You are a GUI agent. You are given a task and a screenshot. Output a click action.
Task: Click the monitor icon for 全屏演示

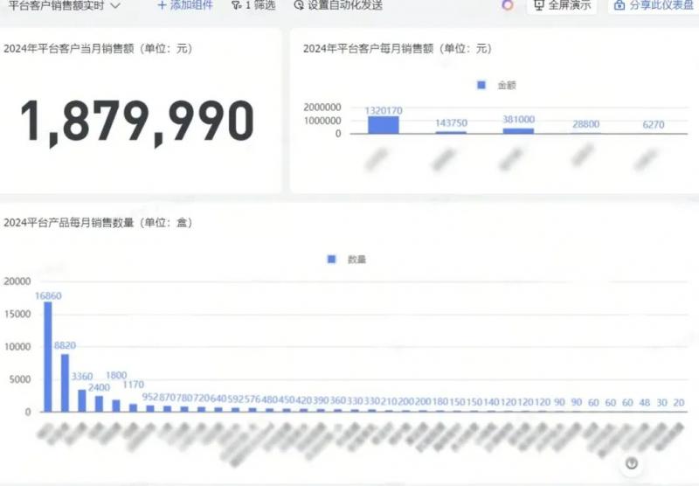click(539, 5)
